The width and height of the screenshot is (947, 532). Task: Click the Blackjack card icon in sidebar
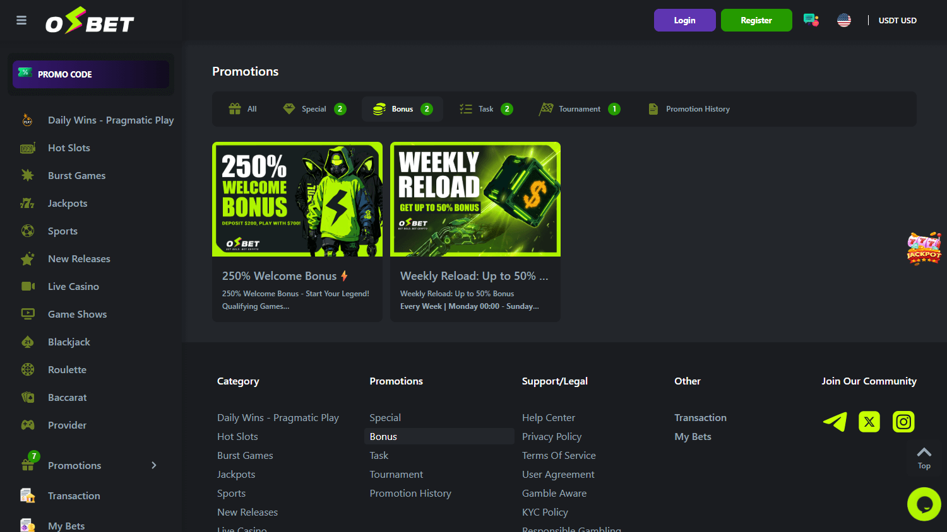pyautogui.click(x=28, y=342)
